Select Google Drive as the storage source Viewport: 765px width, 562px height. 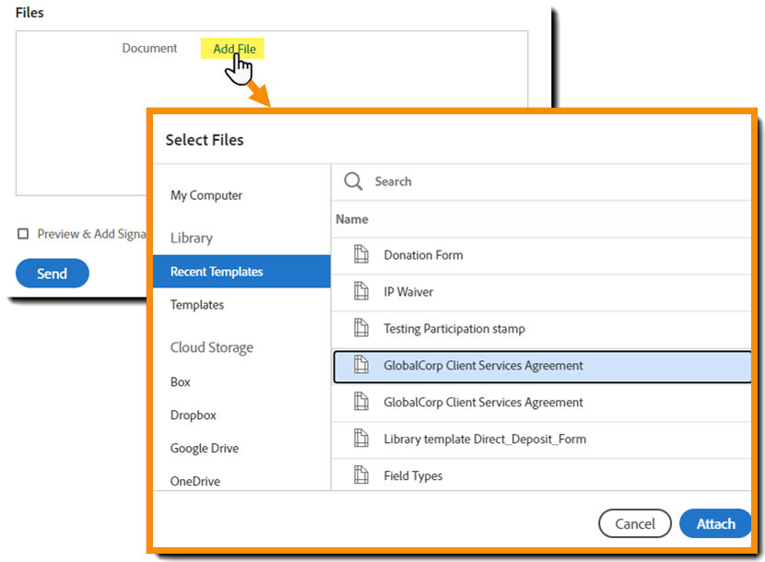click(x=204, y=448)
